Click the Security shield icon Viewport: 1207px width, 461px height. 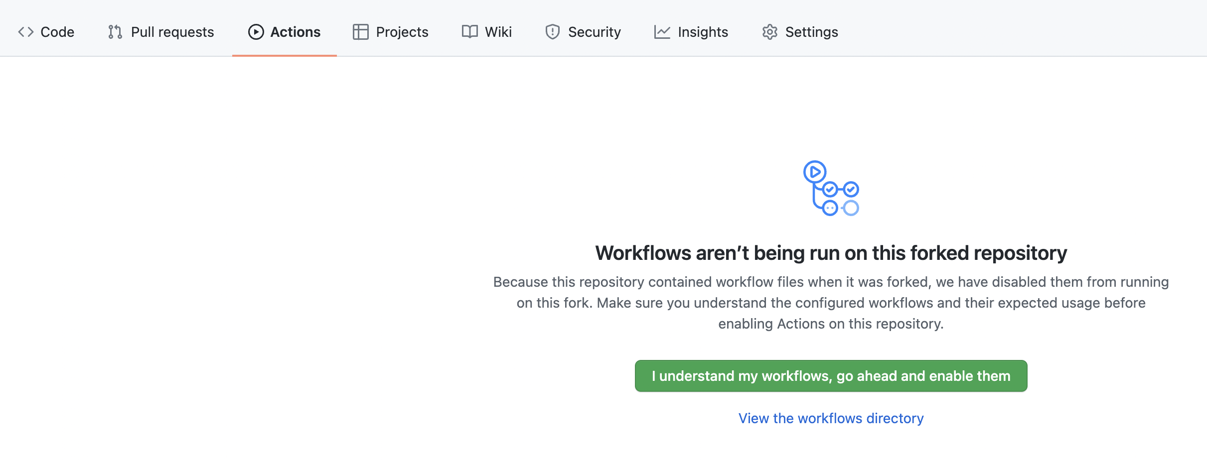coord(552,32)
